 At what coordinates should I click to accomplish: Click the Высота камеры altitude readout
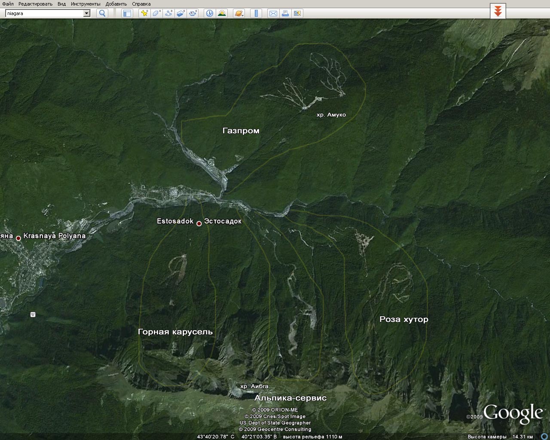tap(501, 437)
